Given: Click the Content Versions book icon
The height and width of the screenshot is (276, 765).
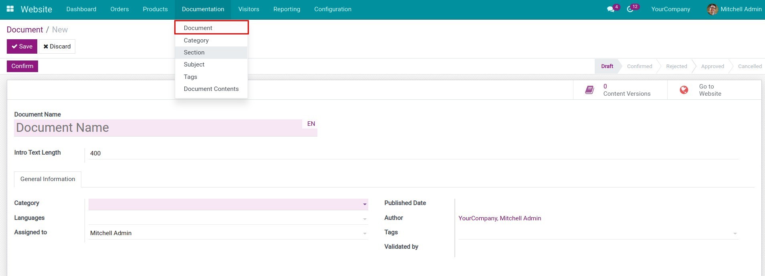Looking at the screenshot, I should (589, 90).
